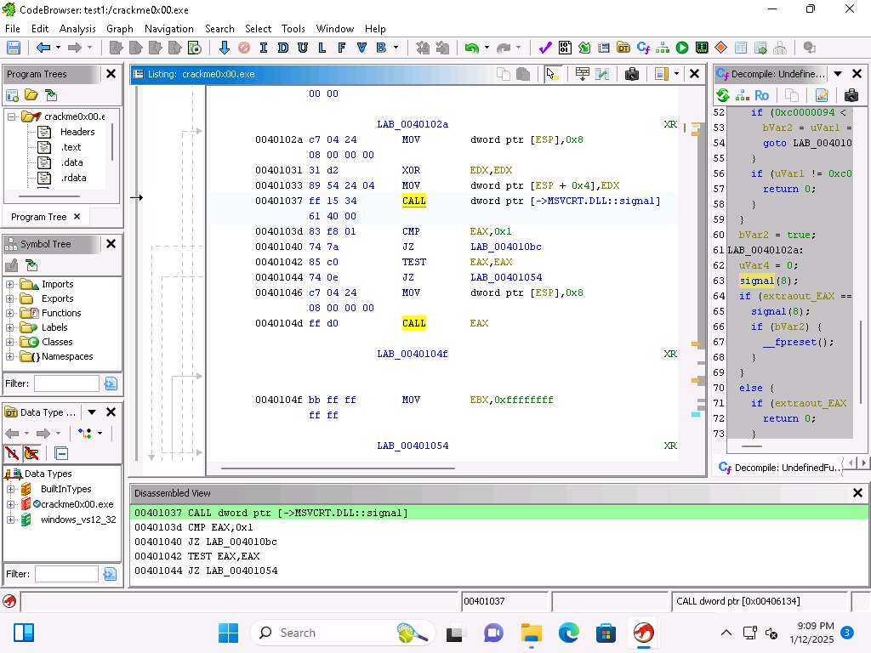The width and height of the screenshot is (871, 653).
Task: Open the Analysis menu
Action: (77, 28)
